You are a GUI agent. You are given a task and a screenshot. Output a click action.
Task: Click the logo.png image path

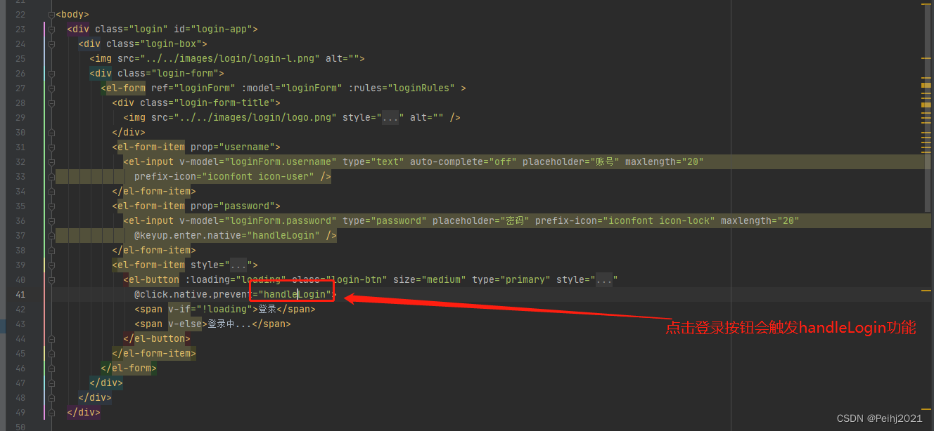coord(255,118)
